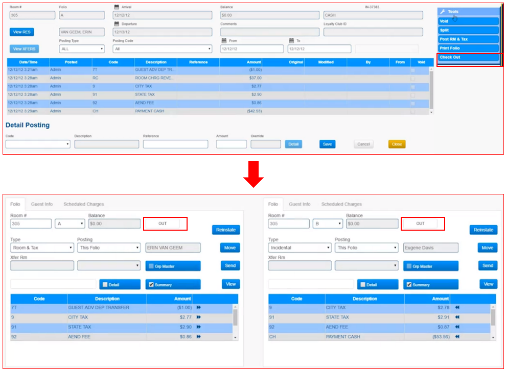
Task: Click forward arrows on GUEST ADV DEP TRANSFER row
Action: pos(198,308)
